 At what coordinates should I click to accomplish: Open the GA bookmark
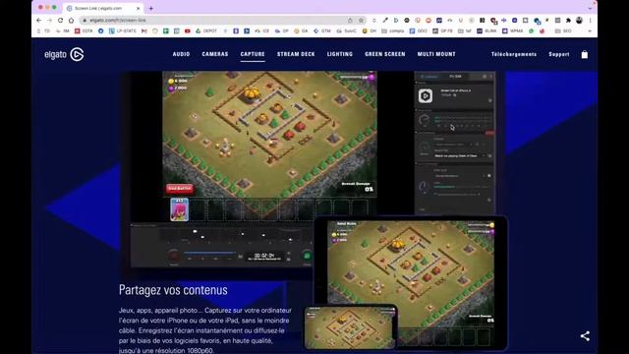coord(301,30)
